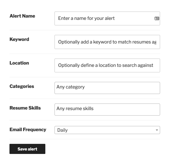Open the Categories selection box
This screenshot has width=175, height=160.
[x=107, y=88]
